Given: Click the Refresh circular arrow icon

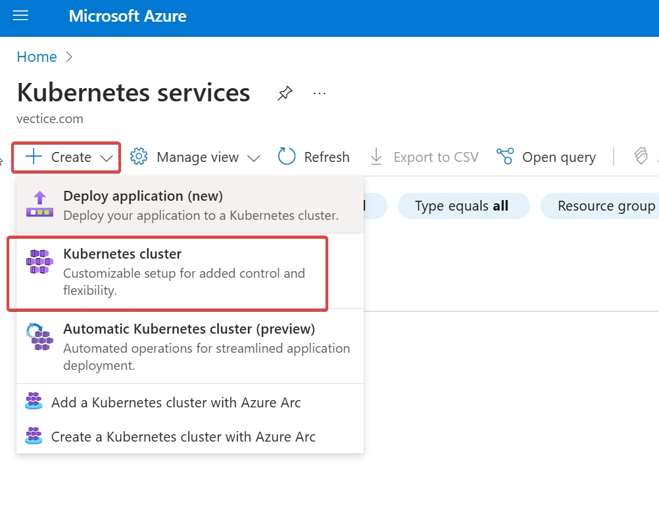Looking at the screenshot, I should click(287, 157).
